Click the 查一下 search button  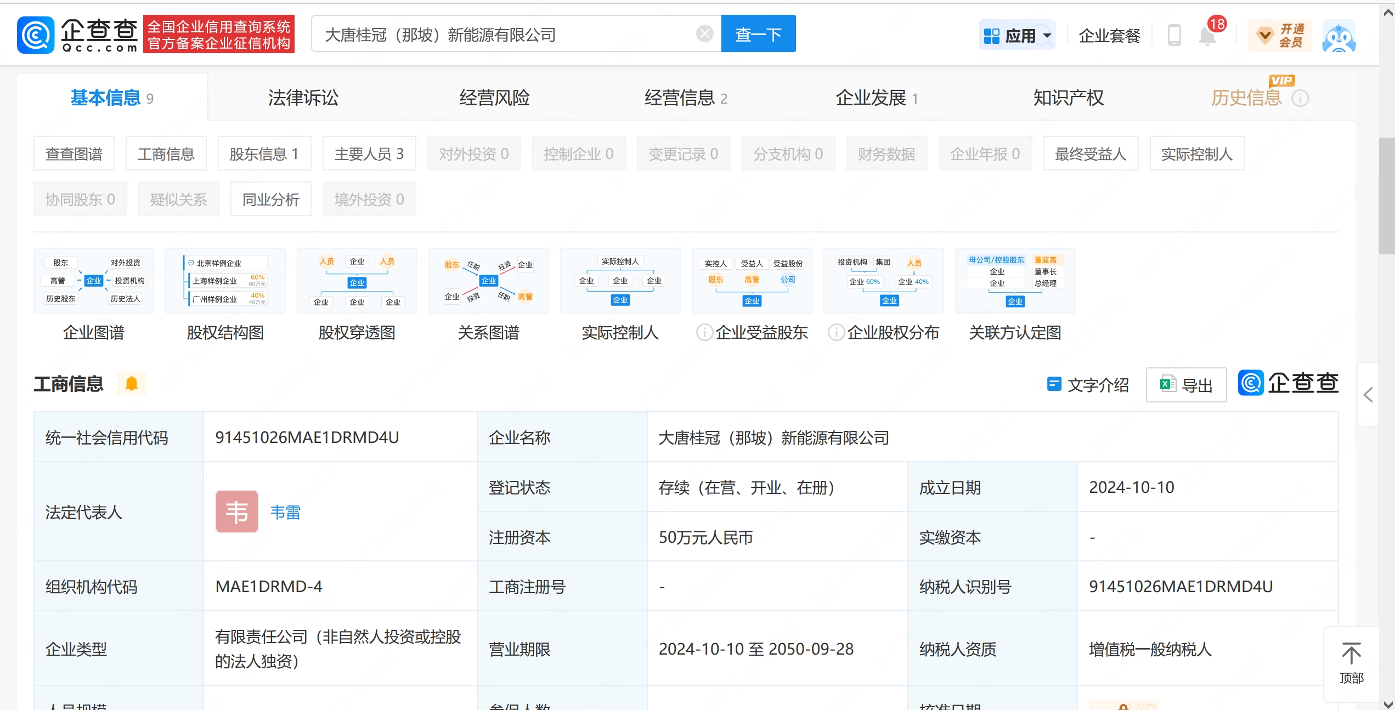click(x=758, y=34)
